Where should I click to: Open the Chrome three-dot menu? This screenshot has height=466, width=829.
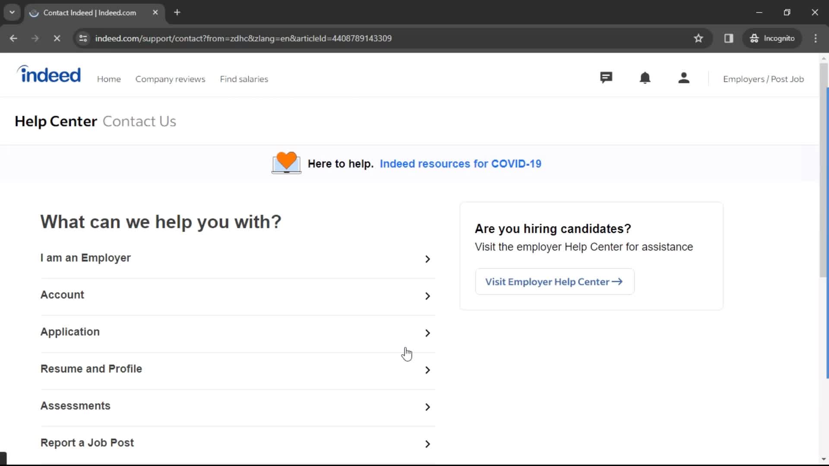click(x=816, y=38)
